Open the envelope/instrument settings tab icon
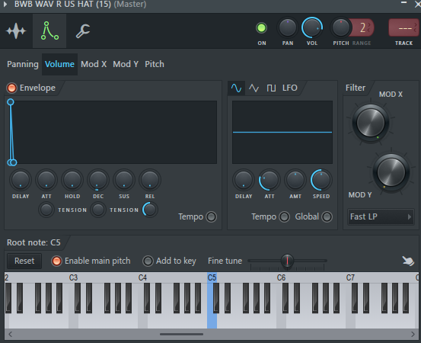 [x=49, y=31]
